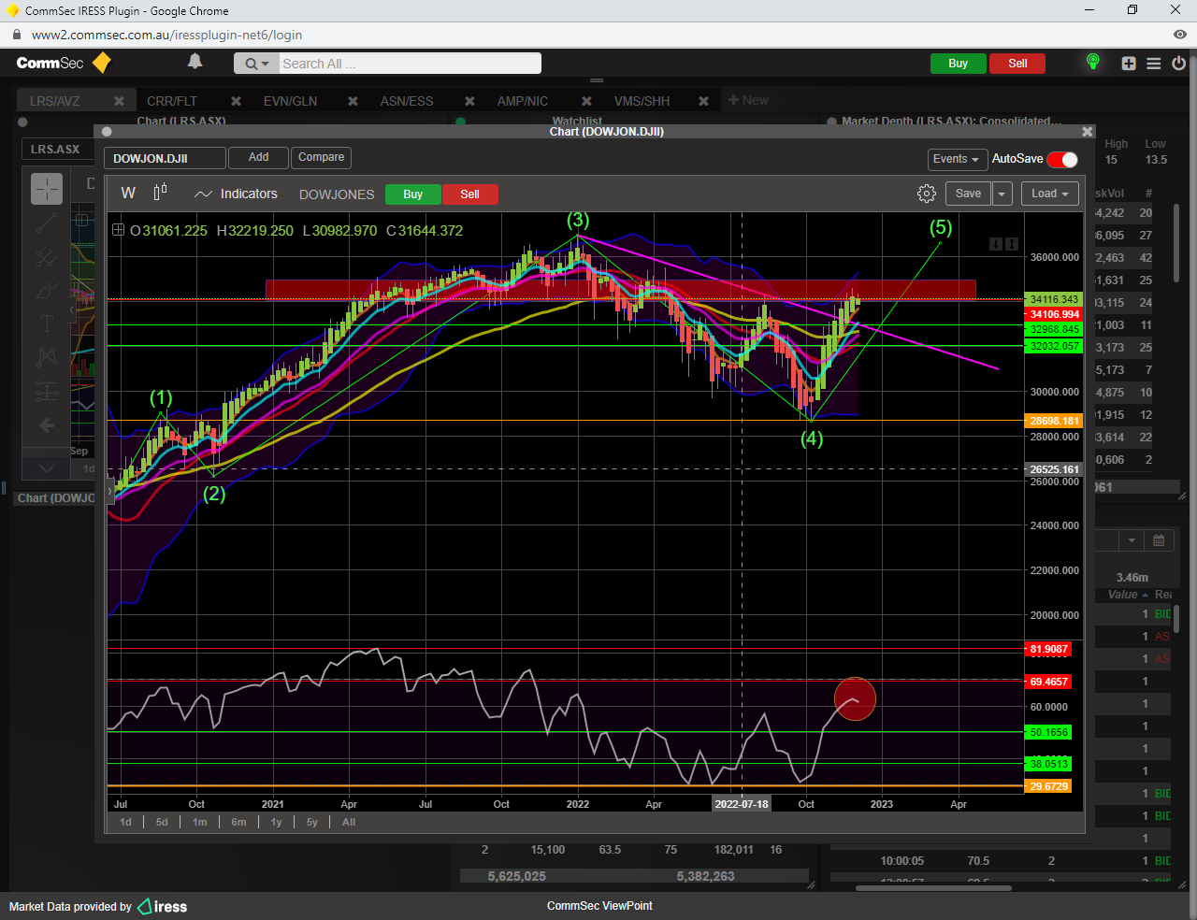Click the CommSec diamond logo

click(102, 63)
